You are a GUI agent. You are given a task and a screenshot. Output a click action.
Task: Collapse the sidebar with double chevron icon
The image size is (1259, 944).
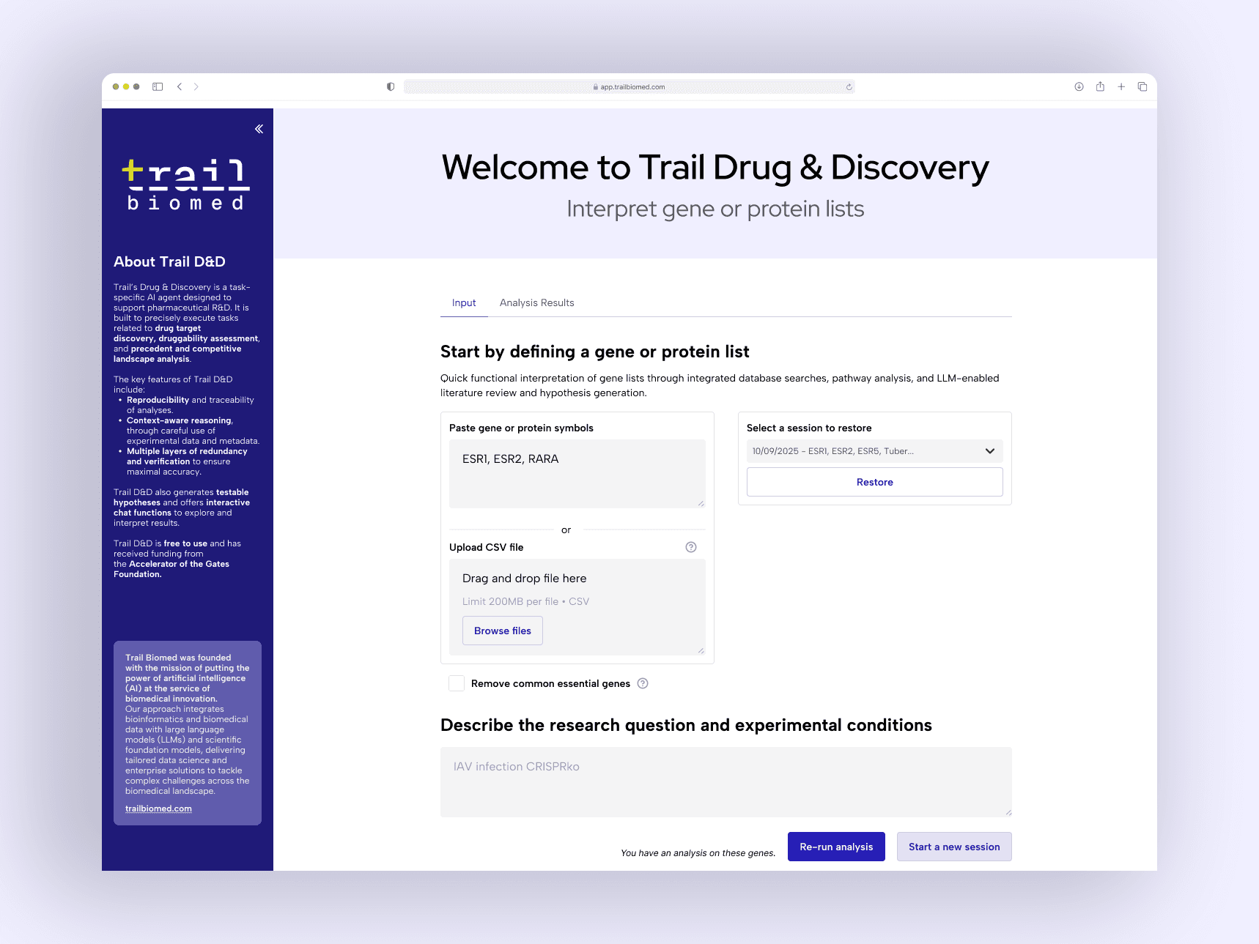coord(259,129)
